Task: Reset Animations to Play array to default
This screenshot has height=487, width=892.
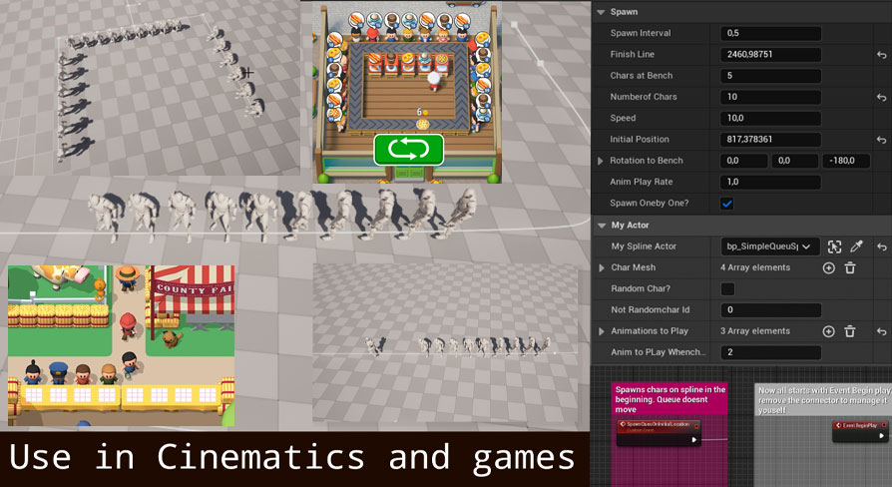Action: pos(881,331)
